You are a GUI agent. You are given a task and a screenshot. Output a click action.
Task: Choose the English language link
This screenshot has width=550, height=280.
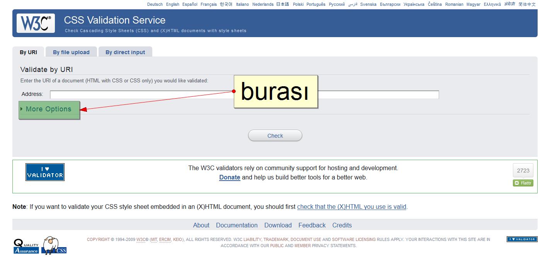pyautogui.click(x=173, y=5)
